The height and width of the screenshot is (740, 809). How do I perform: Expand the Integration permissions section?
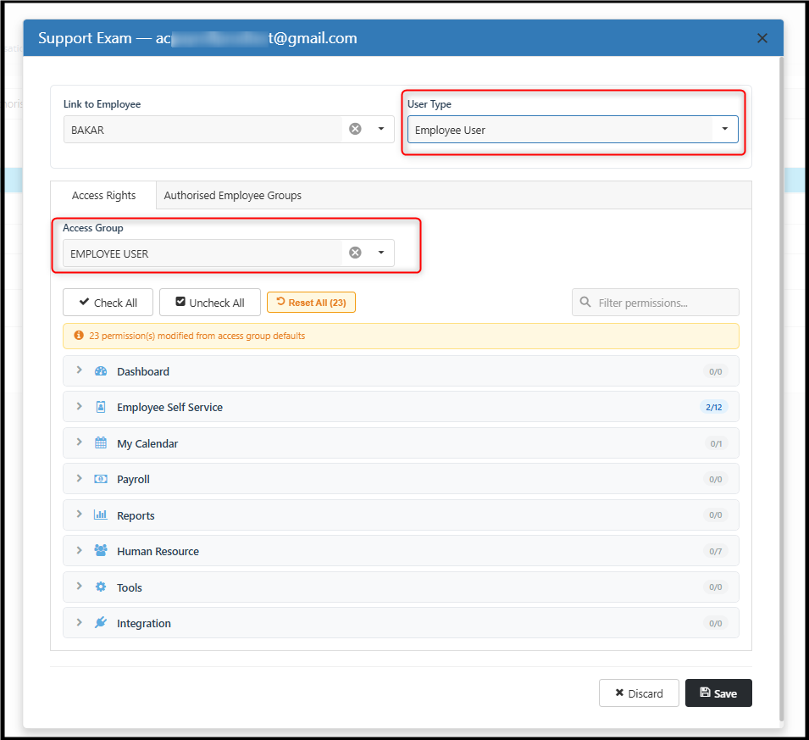pos(79,622)
